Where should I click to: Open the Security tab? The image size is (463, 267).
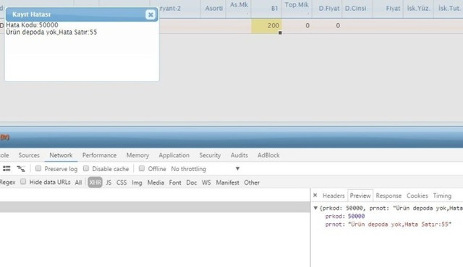(210, 155)
